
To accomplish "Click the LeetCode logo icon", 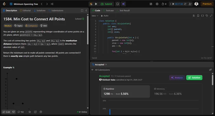I will click(4, 4).
